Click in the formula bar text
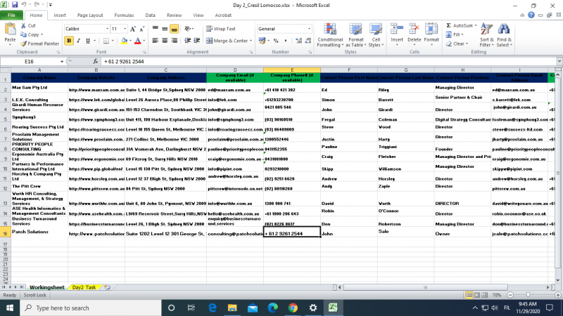The image size is (563, 316). 124,62
